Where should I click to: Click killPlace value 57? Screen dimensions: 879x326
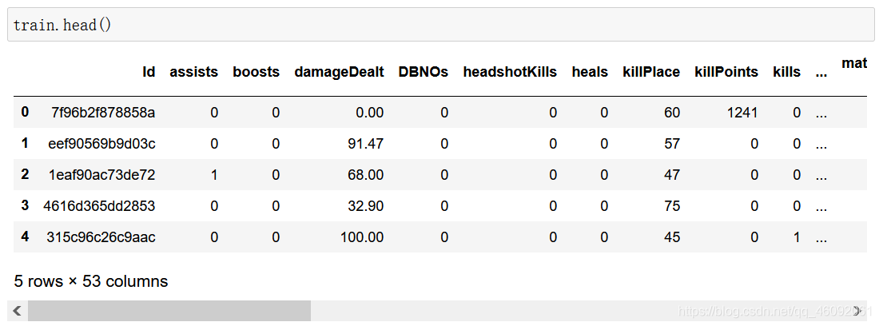pos(672,144)
